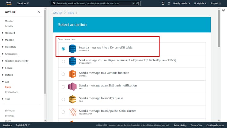
Task: Open Rules under Act
Action: point(8,87)
